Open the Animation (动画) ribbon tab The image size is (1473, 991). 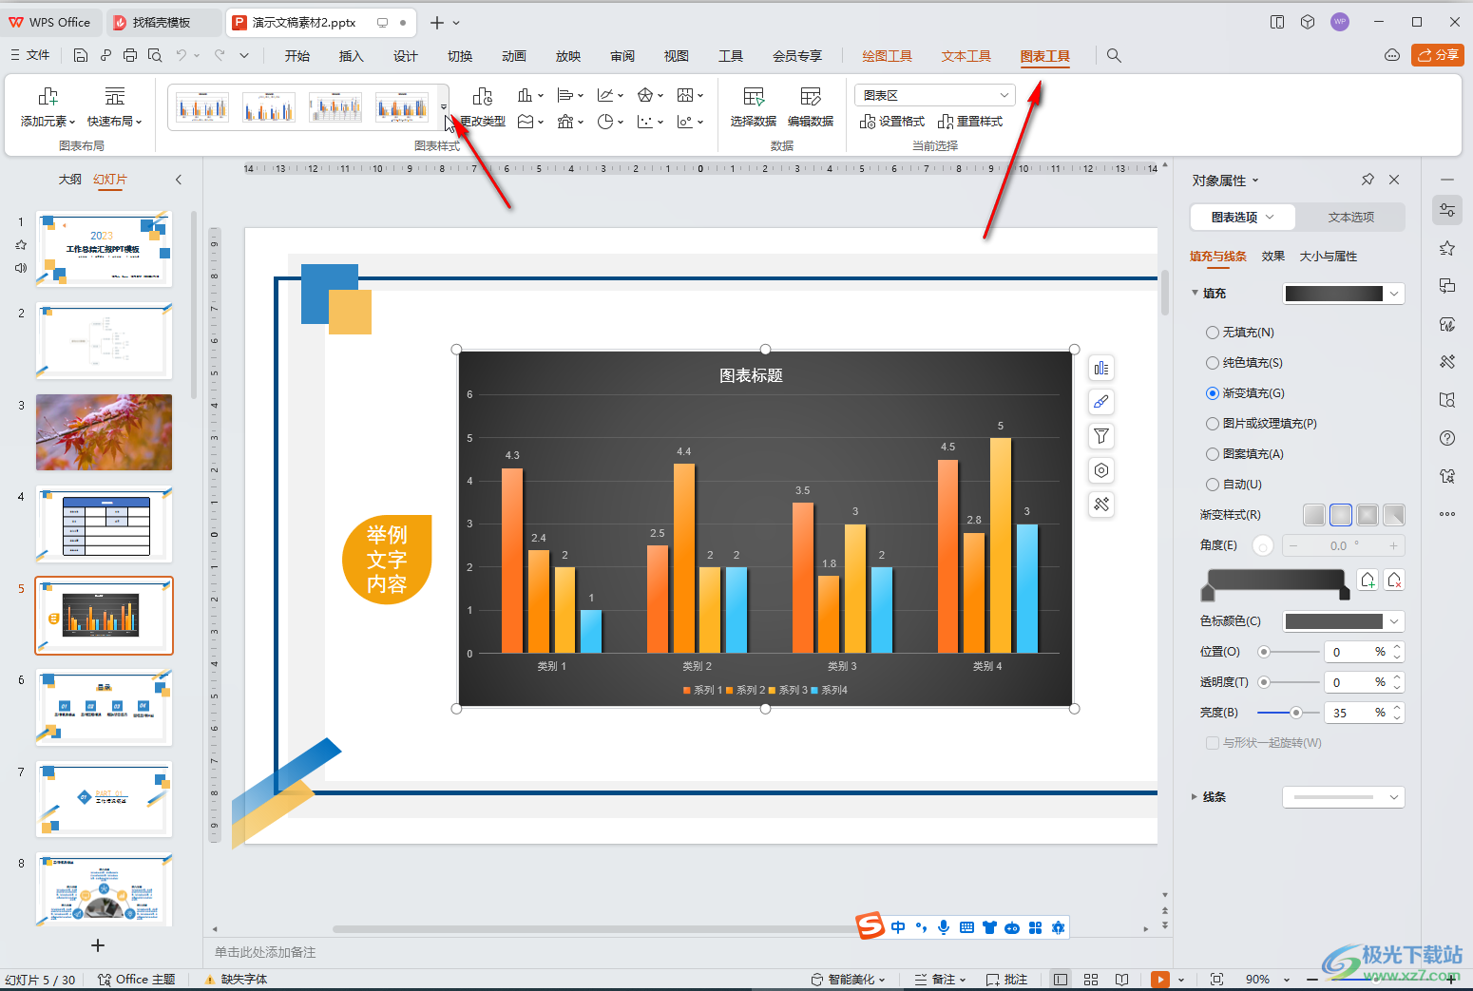coord(514,56)
